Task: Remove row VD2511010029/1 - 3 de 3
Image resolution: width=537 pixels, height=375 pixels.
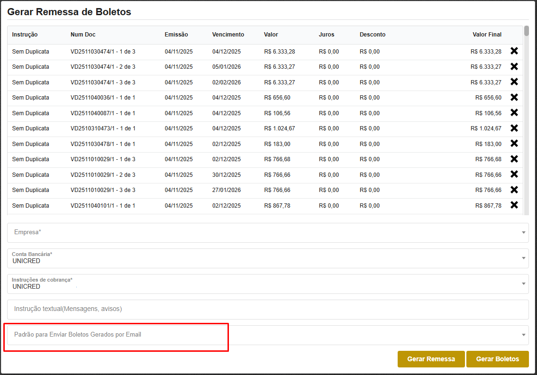Action: [x=514, y=190]
